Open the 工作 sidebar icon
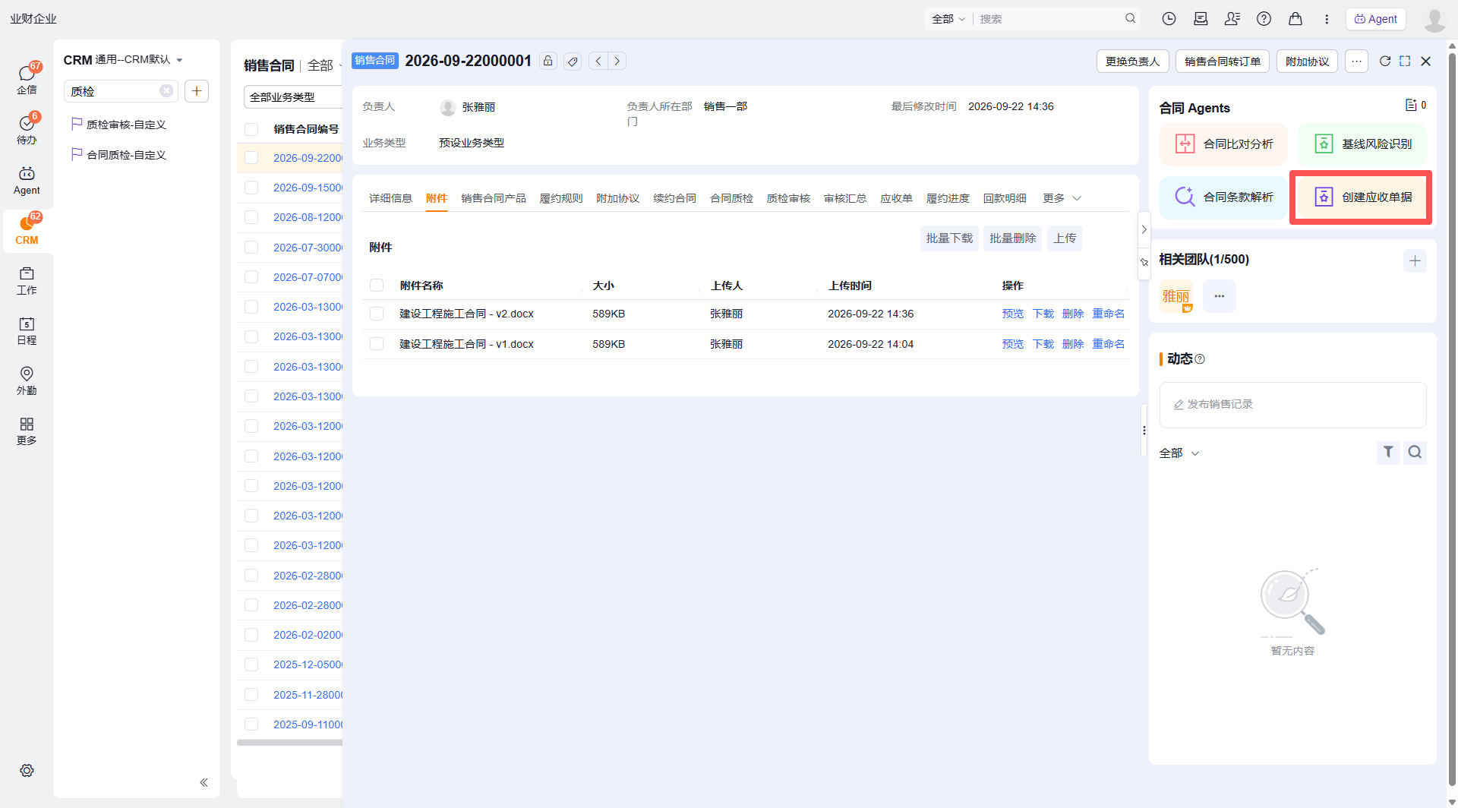Viewport: 1458px width, 808px height. (27, 281)
